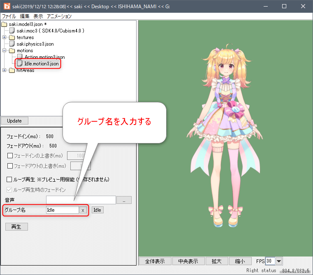313x275 pixels.
Task: Maximize the viewer window
Action: [x=284, y=6]
